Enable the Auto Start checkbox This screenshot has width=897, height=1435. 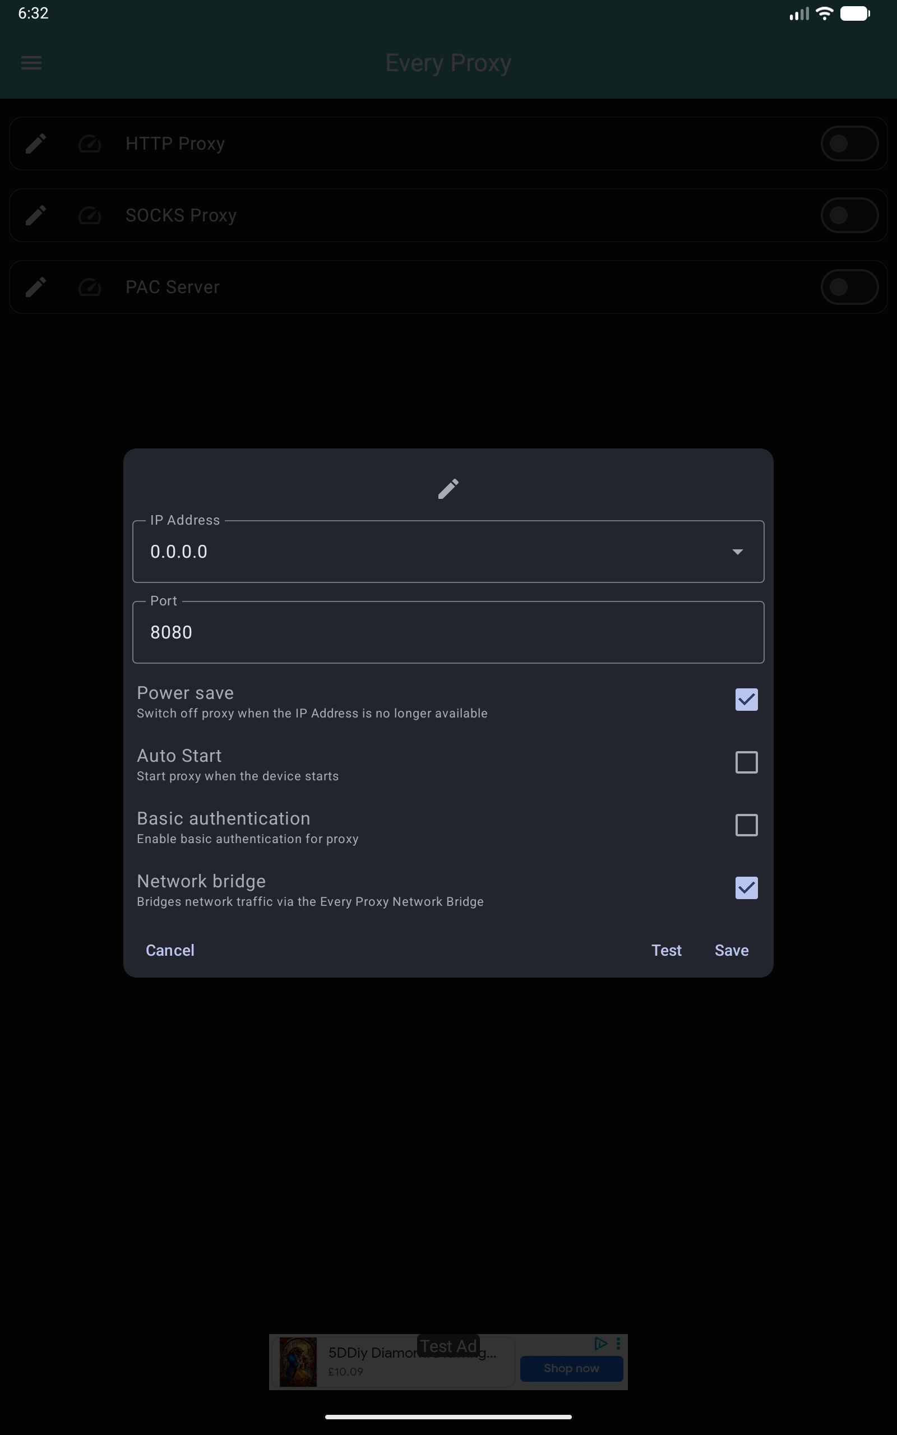pos(746,762)
